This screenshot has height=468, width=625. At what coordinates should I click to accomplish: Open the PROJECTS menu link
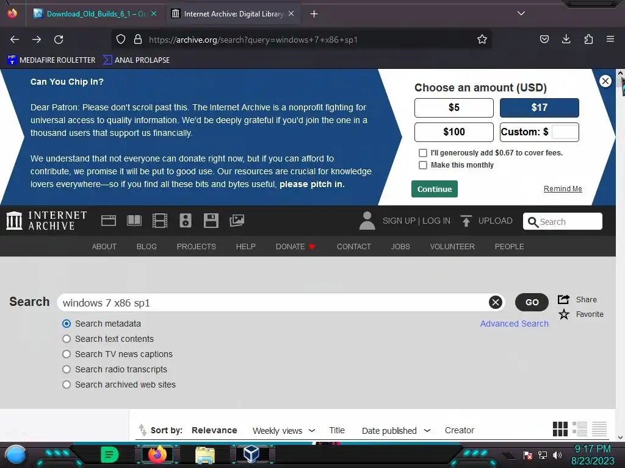click(x=196, y=247)
